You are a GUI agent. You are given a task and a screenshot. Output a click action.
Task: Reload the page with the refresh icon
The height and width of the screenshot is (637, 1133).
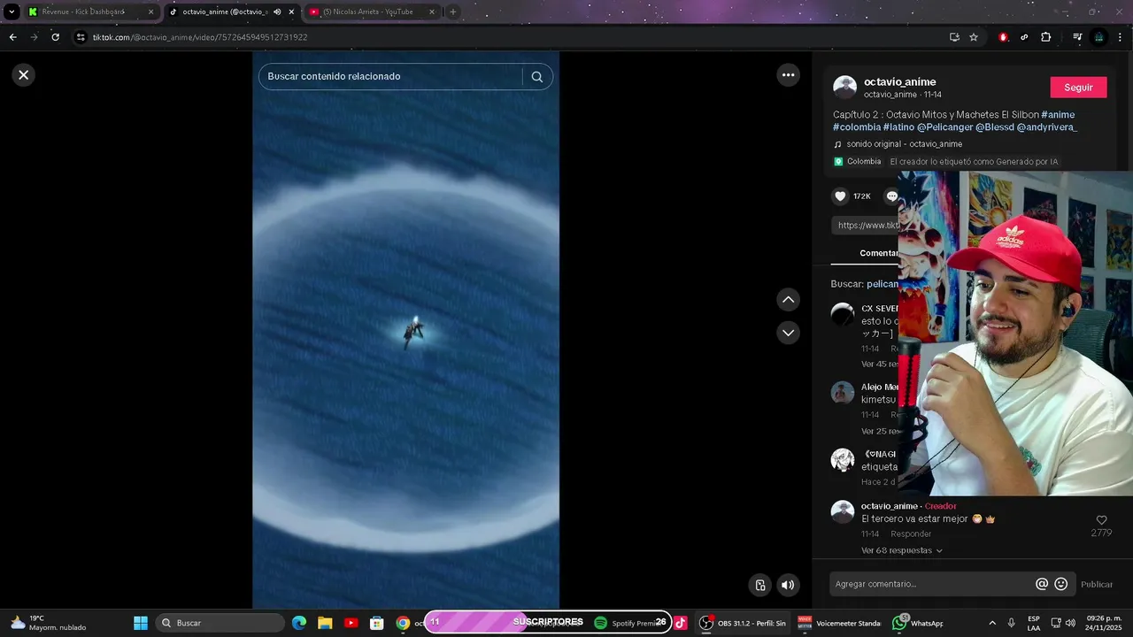(56, 37)
